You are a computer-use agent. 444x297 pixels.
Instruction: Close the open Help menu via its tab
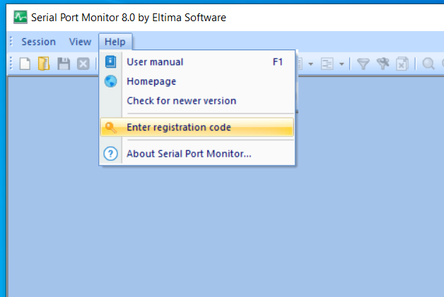click(x=115, y=42)
